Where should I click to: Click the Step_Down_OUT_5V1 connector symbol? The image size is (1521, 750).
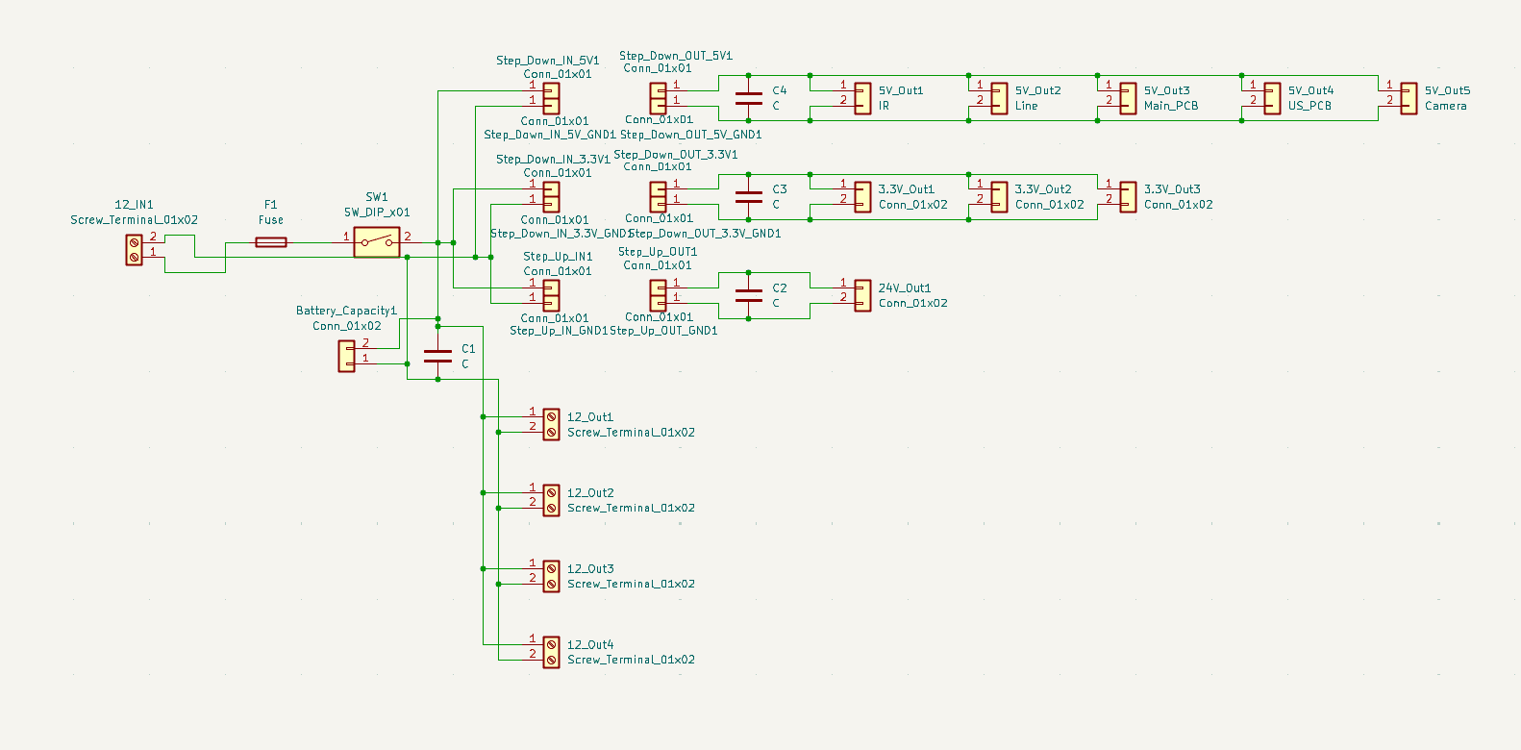658,91
